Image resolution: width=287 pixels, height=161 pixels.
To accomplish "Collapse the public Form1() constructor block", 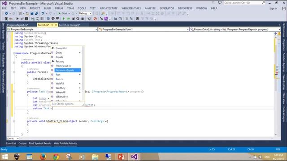I will (x=14, y=72).
